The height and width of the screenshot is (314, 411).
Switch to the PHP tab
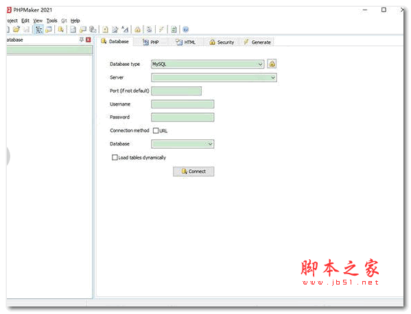151,42
